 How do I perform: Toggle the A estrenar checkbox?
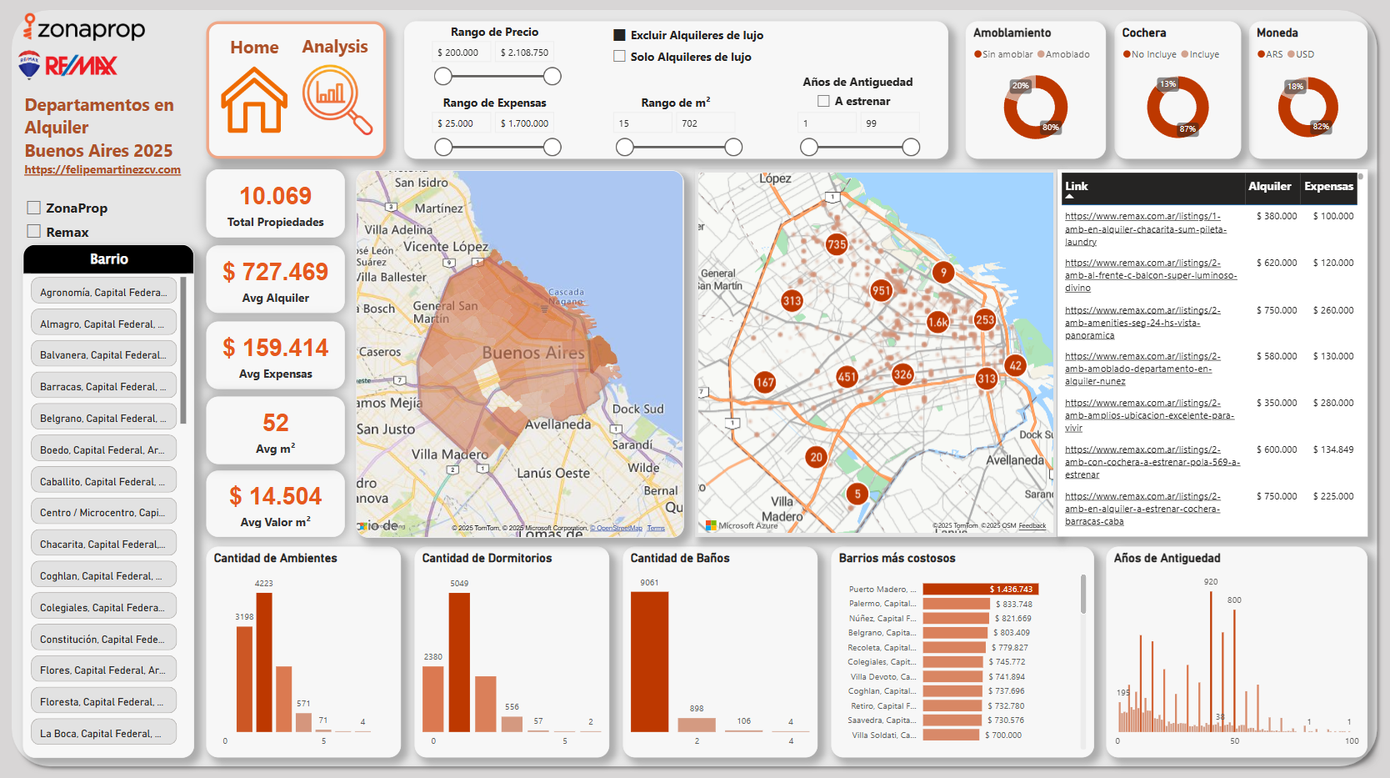click(x=823, y=101)
